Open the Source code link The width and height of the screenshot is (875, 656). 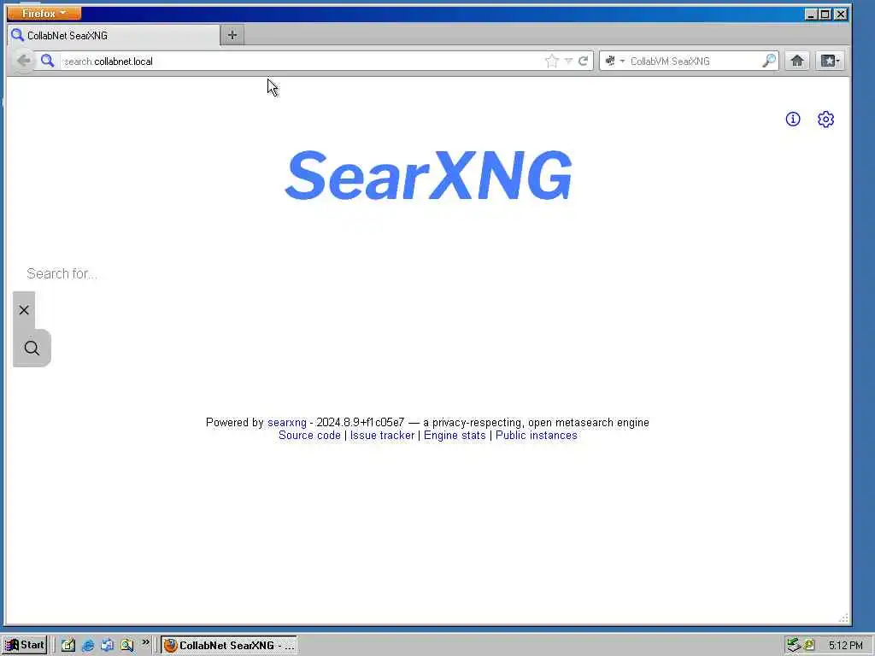click(309, 435)
